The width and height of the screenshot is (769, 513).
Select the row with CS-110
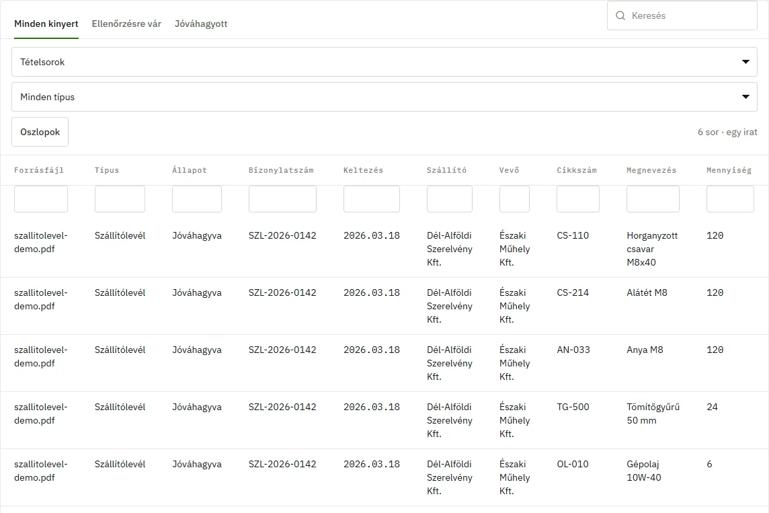click(384, 249)
